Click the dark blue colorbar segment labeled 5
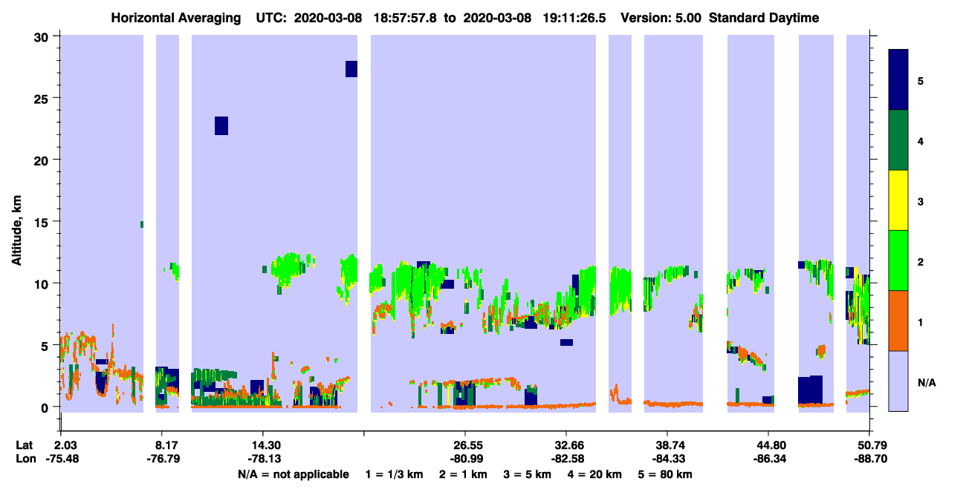The width and height of the screenshot is (966, 495). pyautogui.click(x=898, y=80)
